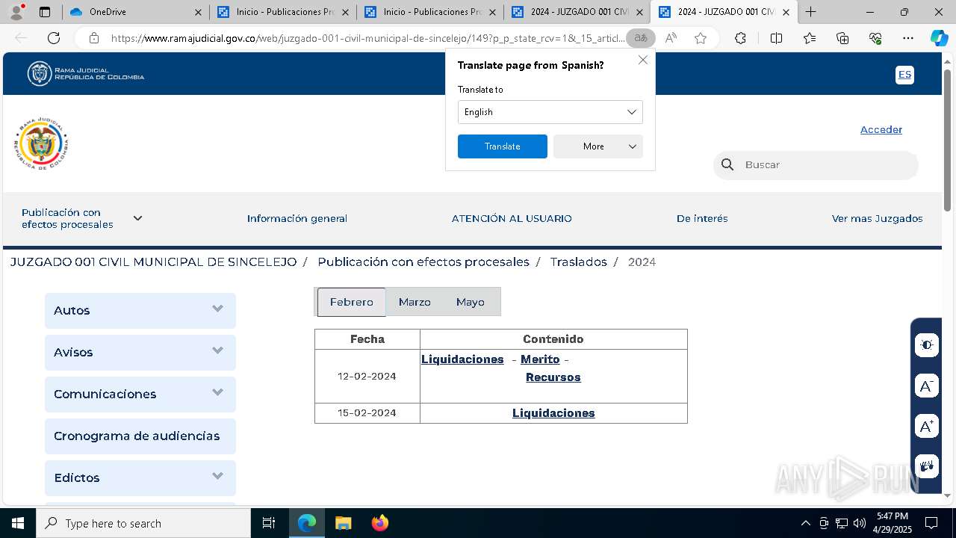Open File Explorer from taskbar
This screenshot has height=538, width=956.
tap(343, 523)
